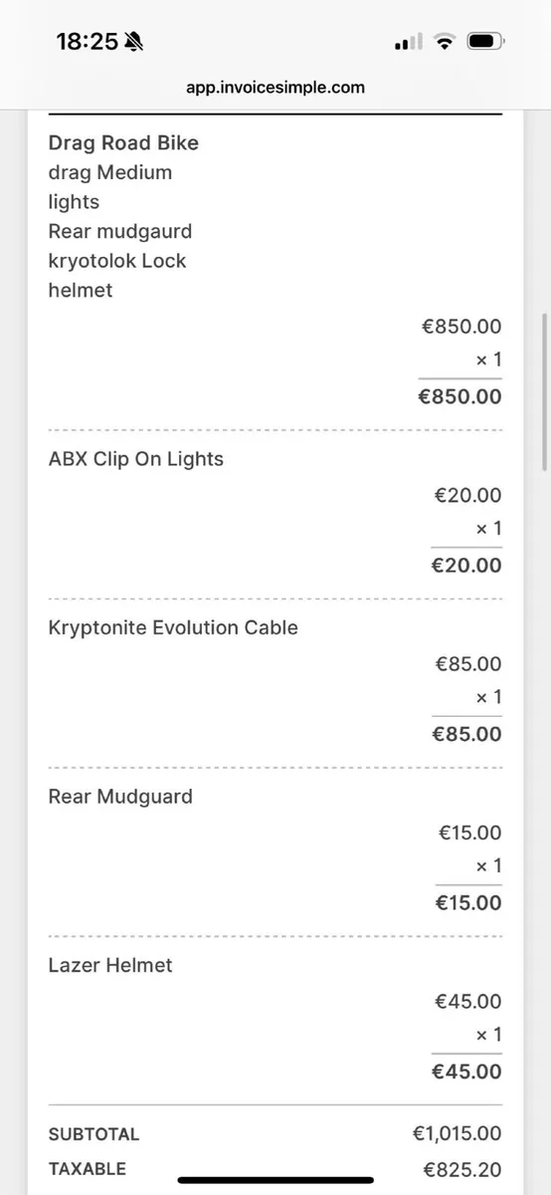The width and height of the screenshot is (551, 1195).
Task: Tap the TAXABLE amount €825.20
Action: (x=462, y=1170)
